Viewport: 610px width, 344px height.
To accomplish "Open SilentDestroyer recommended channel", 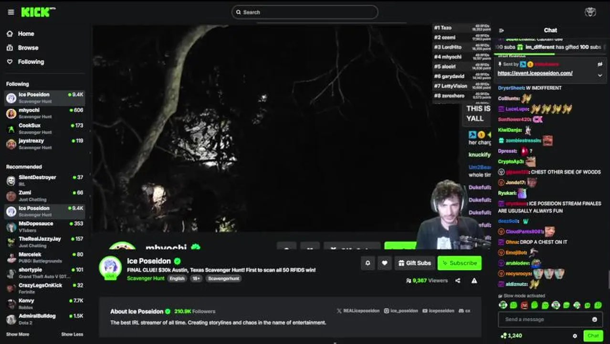I will (44, 181).
